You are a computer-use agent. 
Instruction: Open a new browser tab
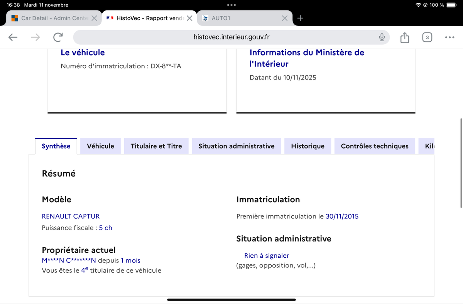301,18
